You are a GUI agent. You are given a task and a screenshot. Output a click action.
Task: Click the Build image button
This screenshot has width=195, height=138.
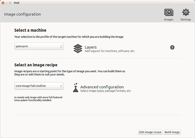tap(172, 132)
